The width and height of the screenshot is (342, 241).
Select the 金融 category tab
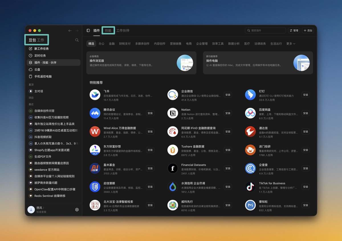pyautogui.click(x=112, y=44)
